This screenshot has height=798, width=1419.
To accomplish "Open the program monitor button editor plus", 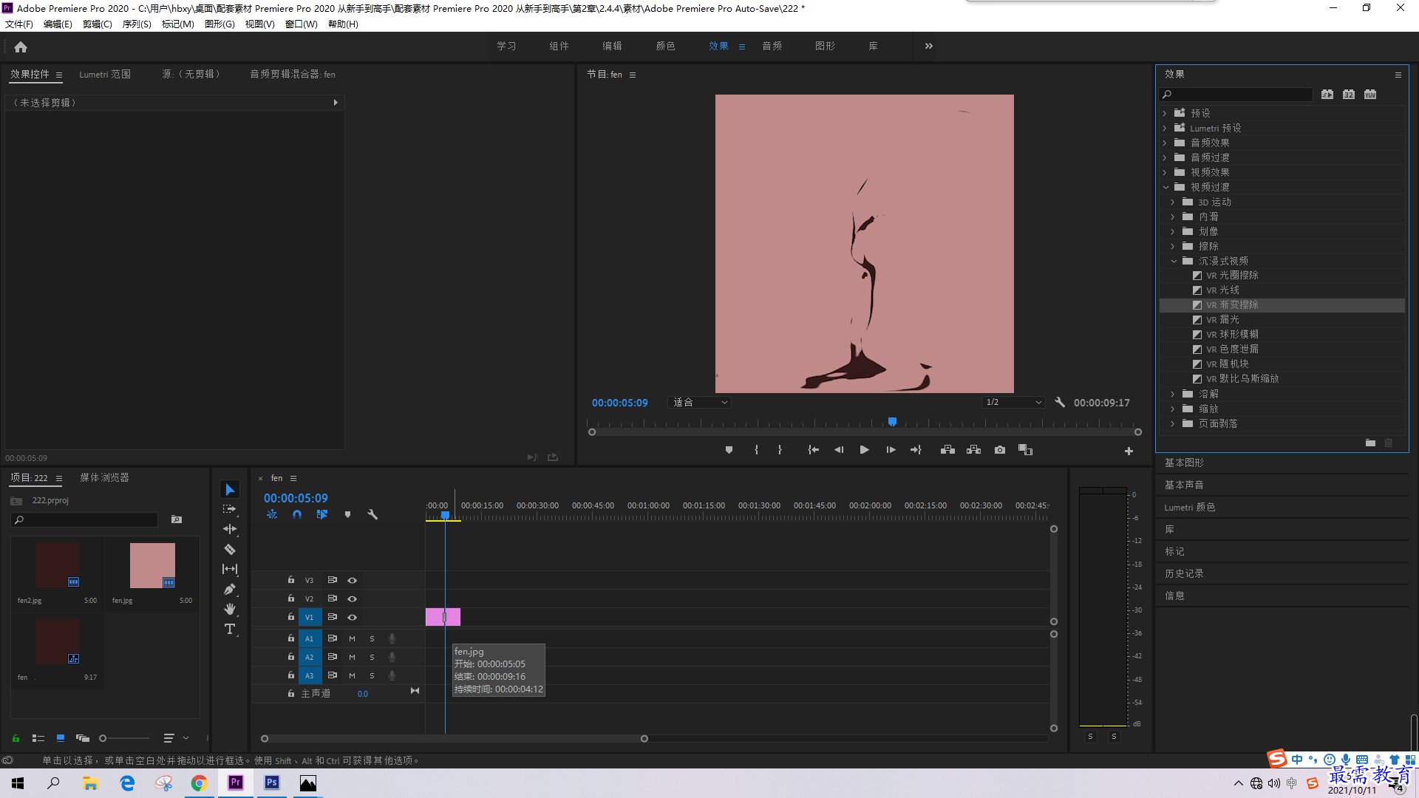I will click(1129, 451).
